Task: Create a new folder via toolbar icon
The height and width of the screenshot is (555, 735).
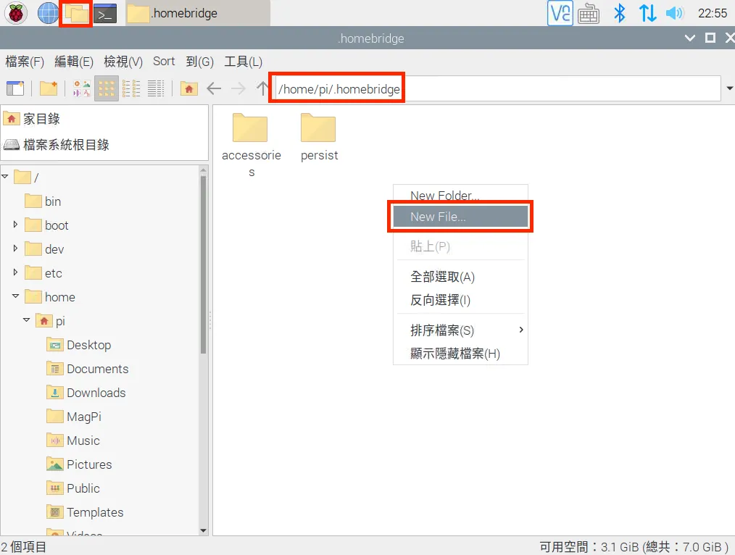Action: [x=49, y=88]
